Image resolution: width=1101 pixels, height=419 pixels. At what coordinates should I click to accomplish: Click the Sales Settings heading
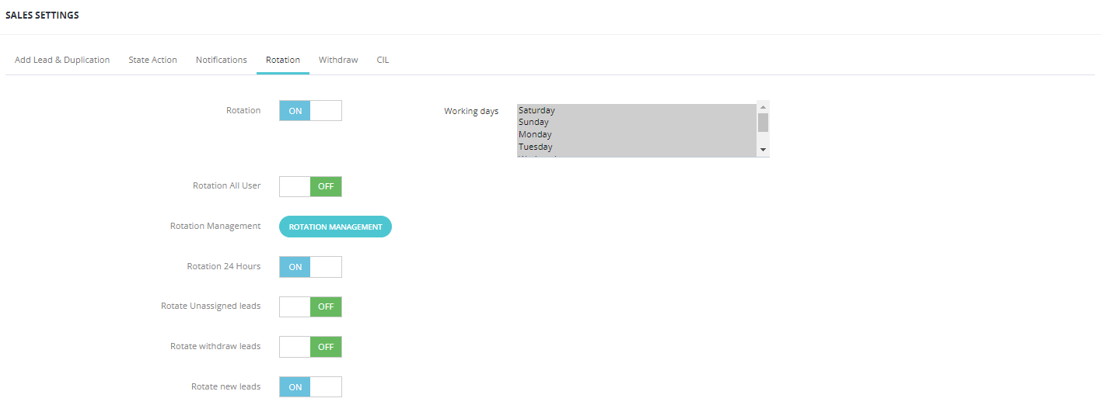[x=42, y=16]
